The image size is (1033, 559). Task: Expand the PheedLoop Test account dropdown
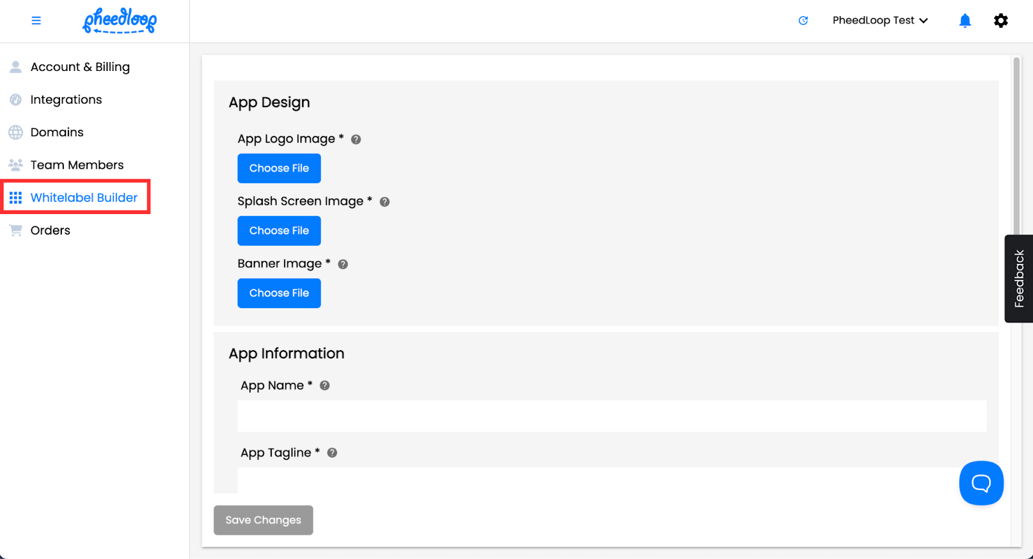coord(880,21)
